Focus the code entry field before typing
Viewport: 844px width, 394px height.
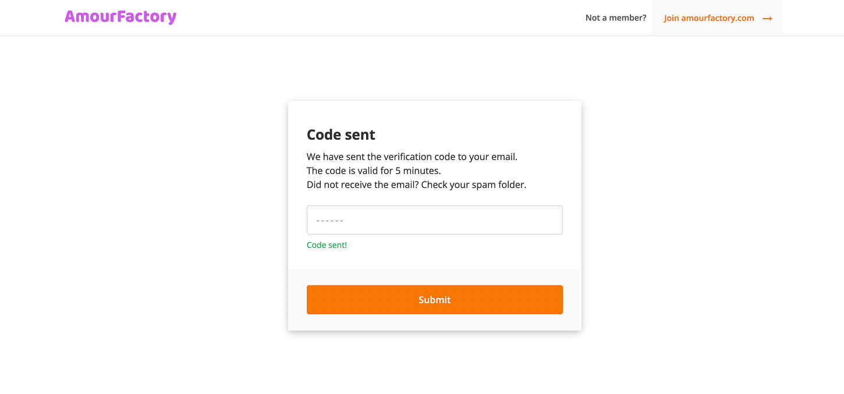(434, 220)
